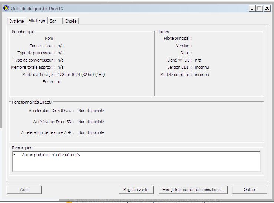Select the text 'Aucun problème n'a été détecté.'
The image size is (274, 203).
[51, 155]
